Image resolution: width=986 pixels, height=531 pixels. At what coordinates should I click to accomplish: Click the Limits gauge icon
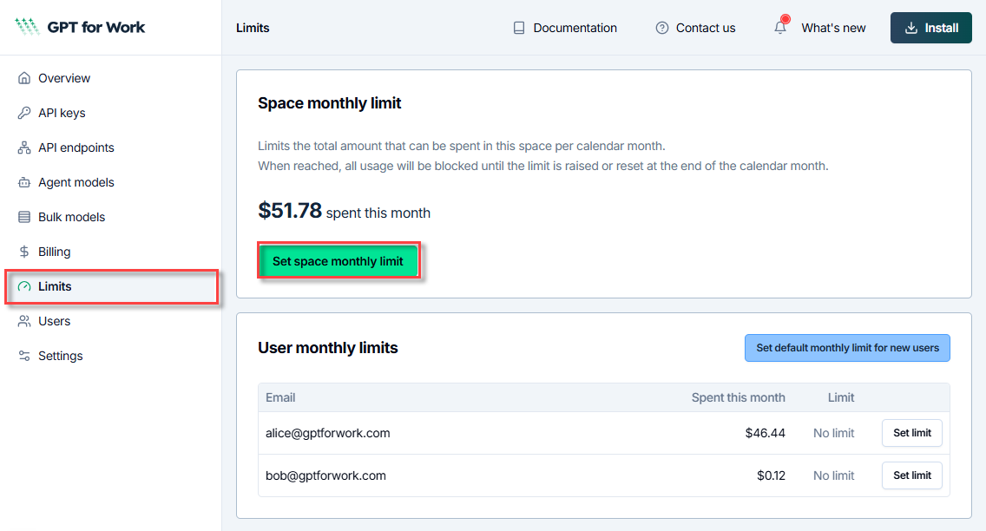pyautogui.click(x=26, y=286)
